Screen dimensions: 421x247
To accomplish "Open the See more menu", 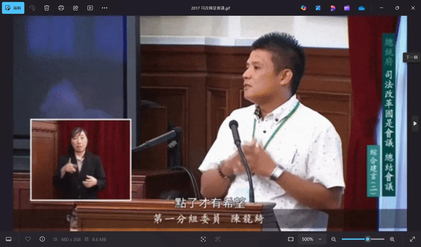I will [104, 8].
